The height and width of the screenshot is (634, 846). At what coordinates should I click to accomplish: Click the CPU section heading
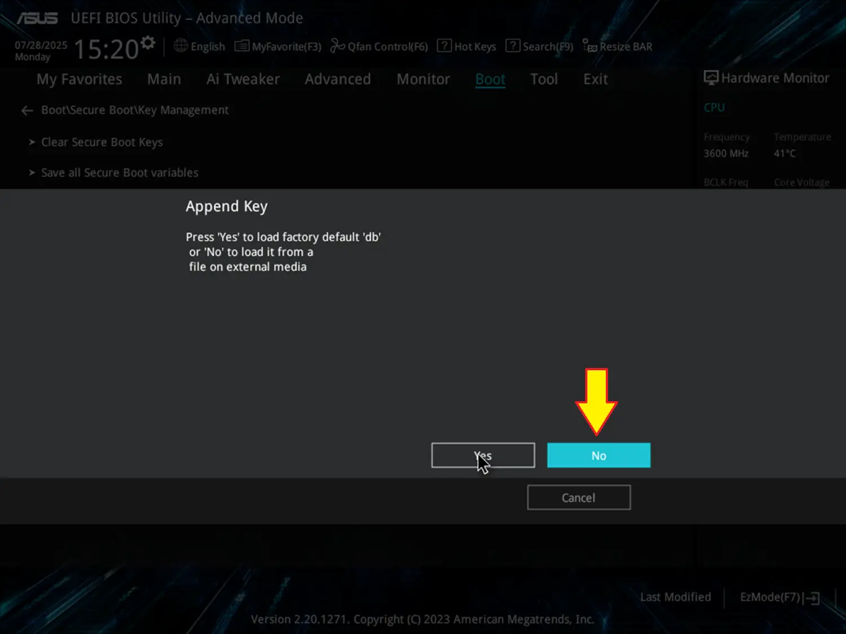714,108
